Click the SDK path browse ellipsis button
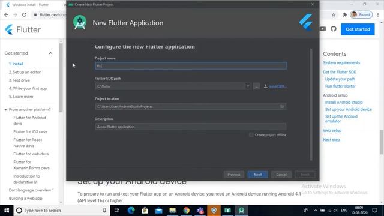 256,86
